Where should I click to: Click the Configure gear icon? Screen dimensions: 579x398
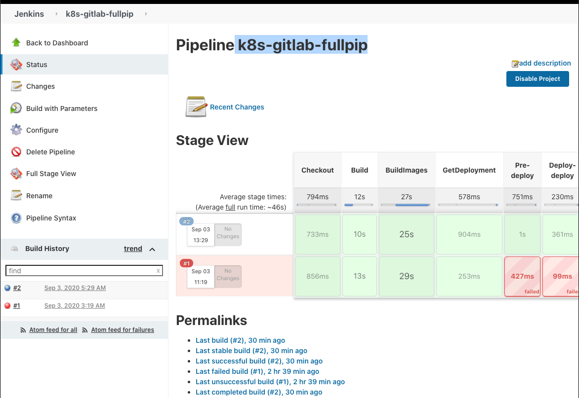16,130
